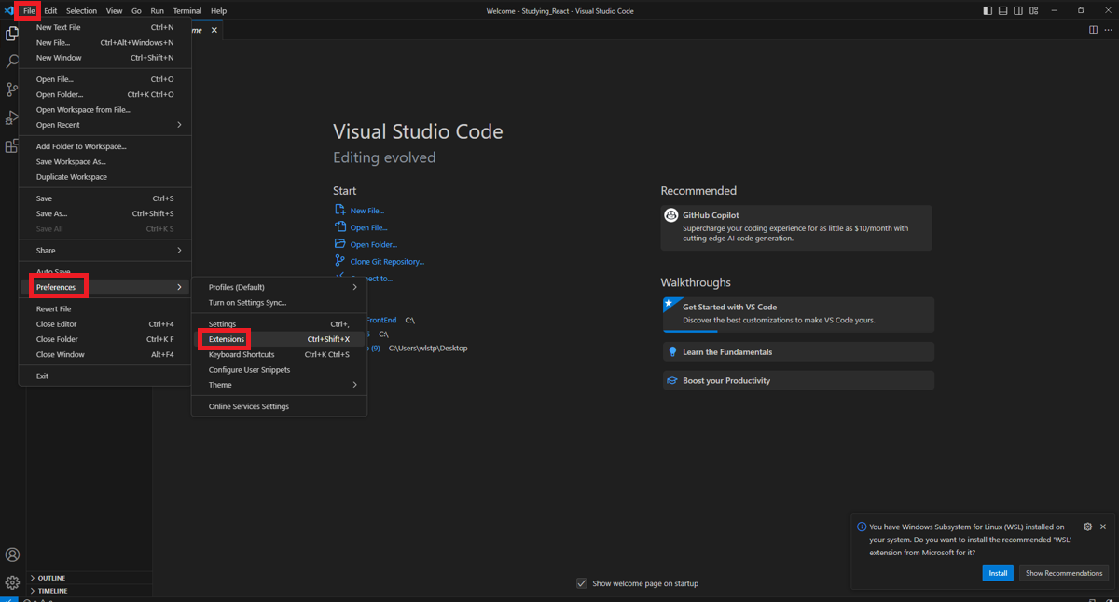Select Configure User Snippets
This screenshot has width=1119, height=602.
(279, 370)
